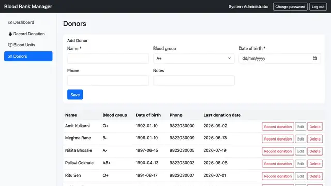This screenshot has height=186, width=331.
Task: Click the Name input field
Action: (108, 58)
